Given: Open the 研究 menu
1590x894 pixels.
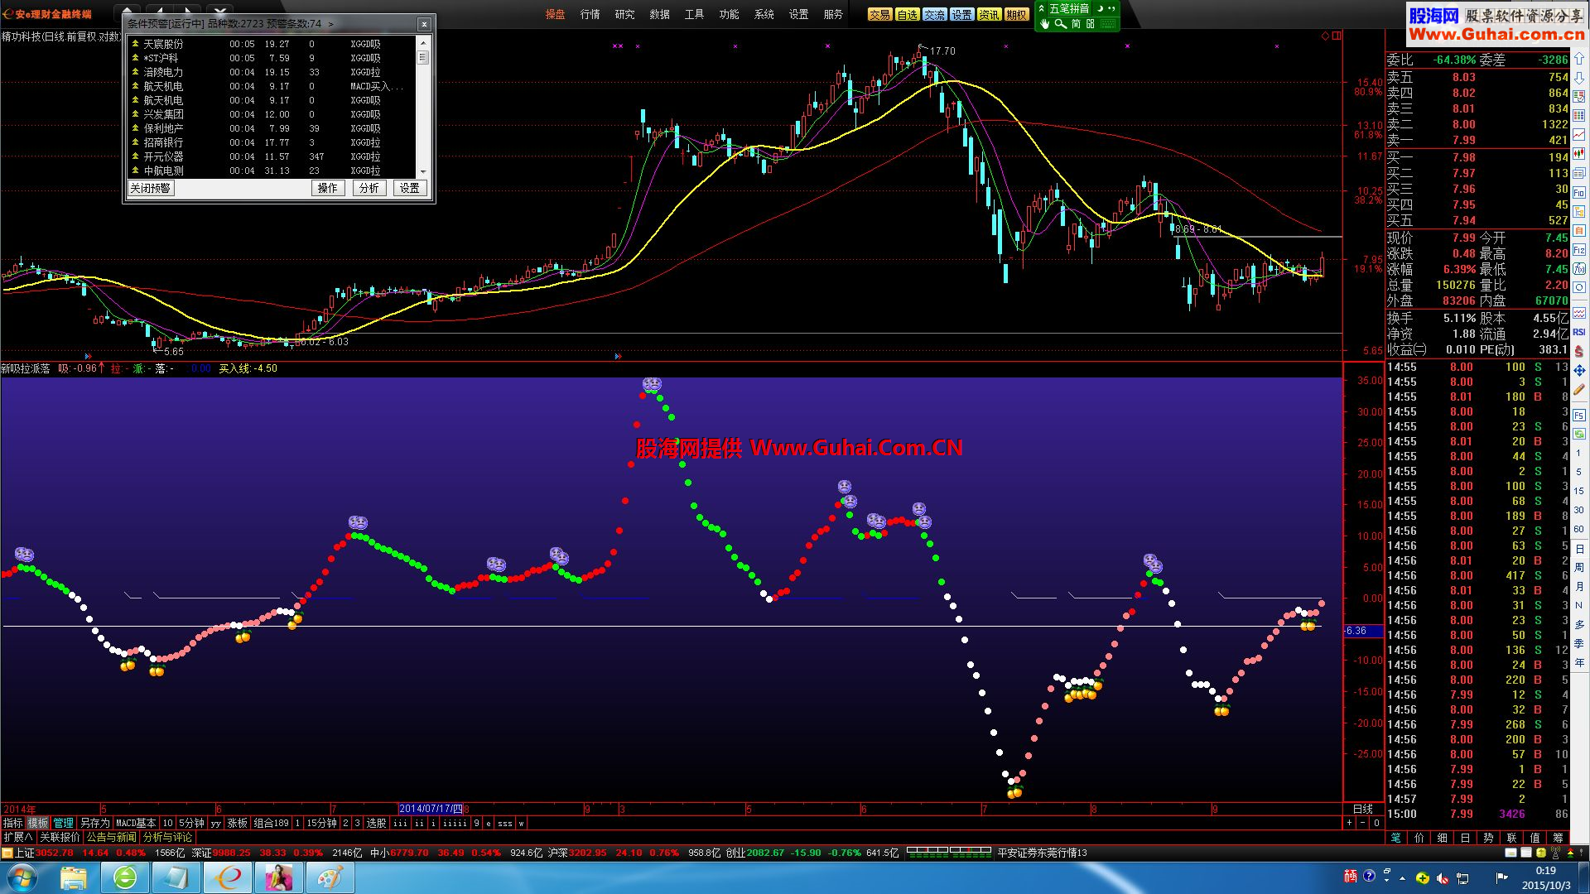Looking at the screenshot, I should click(624, 14).
